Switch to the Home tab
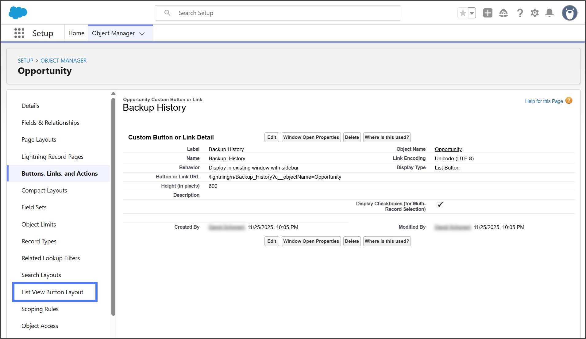Image resolution: width=586 pixels, height=339 pixels. click(x=76, y=33)
